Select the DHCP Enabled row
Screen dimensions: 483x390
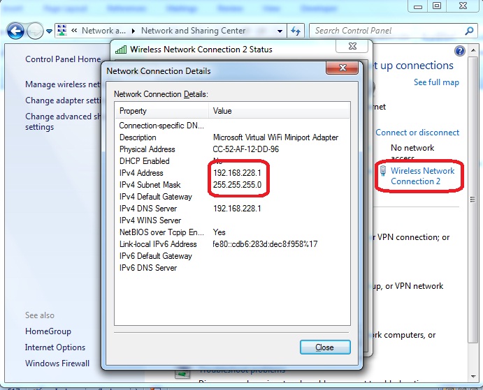point(232,161)
